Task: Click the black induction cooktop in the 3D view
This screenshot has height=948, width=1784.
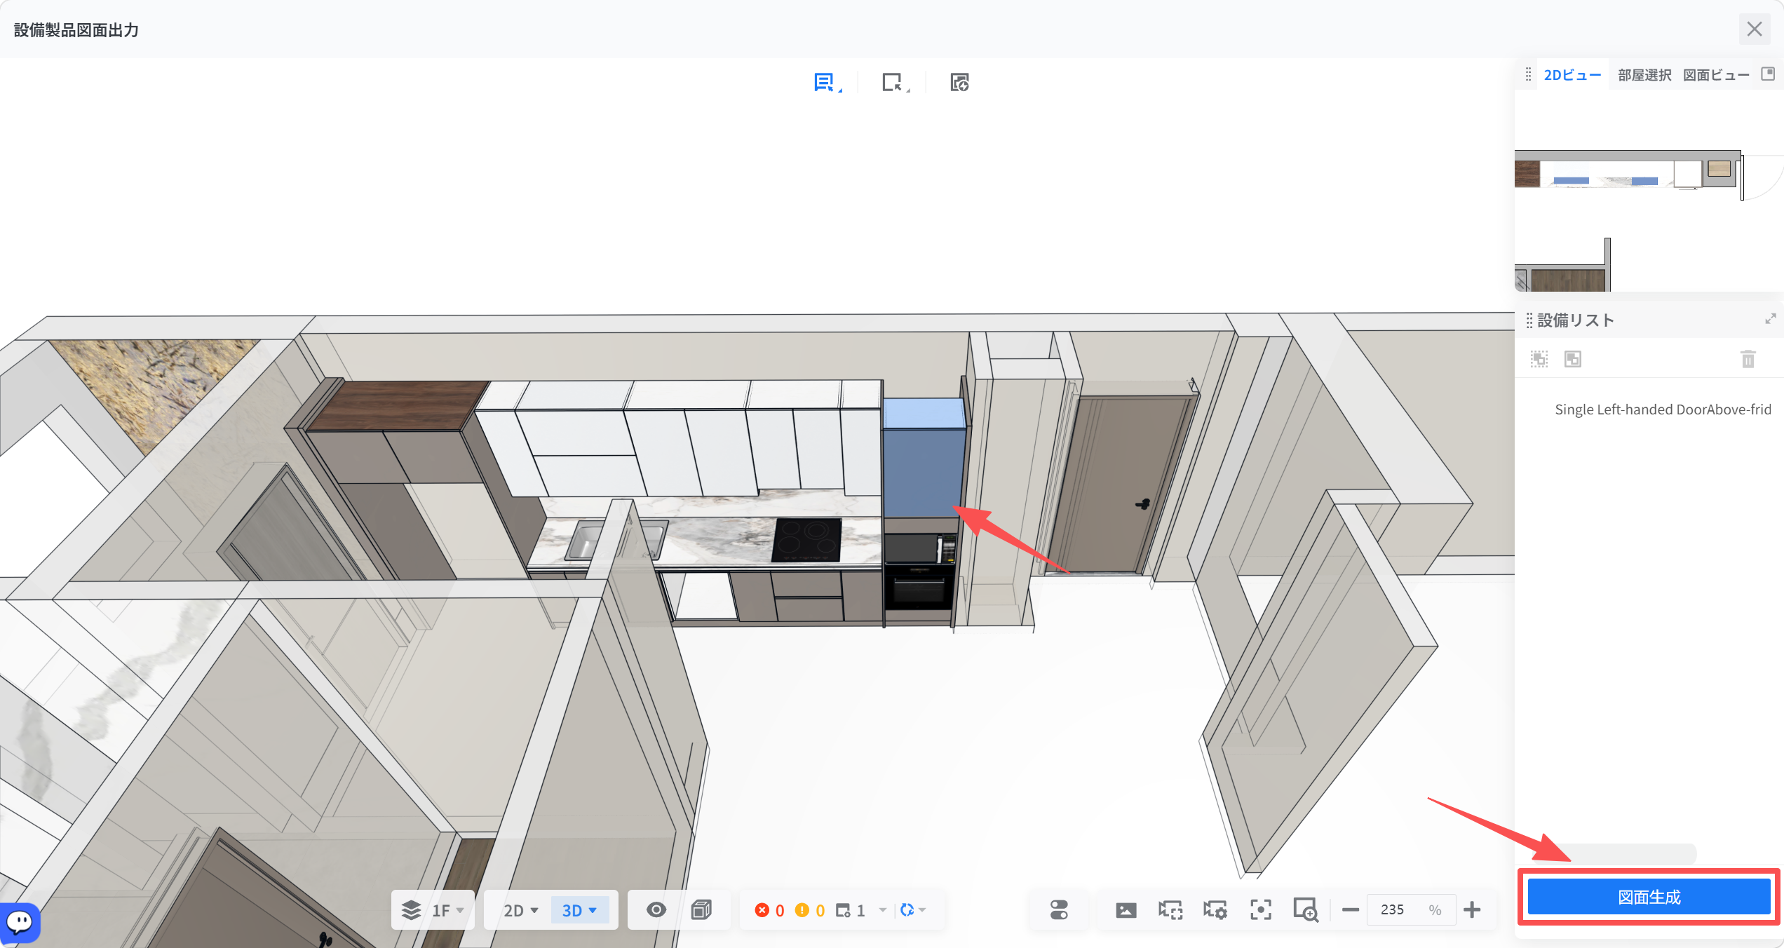Action: (x=806, y=539)
